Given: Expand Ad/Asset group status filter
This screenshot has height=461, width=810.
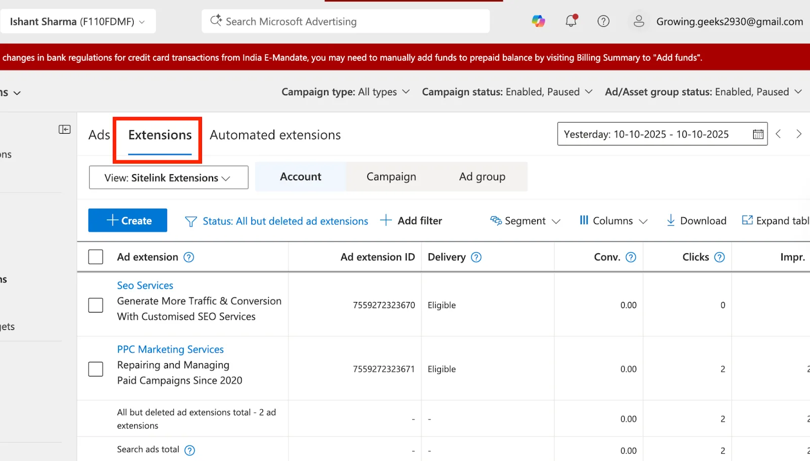Looking at the screenshot, I should [x=704, y=92].
